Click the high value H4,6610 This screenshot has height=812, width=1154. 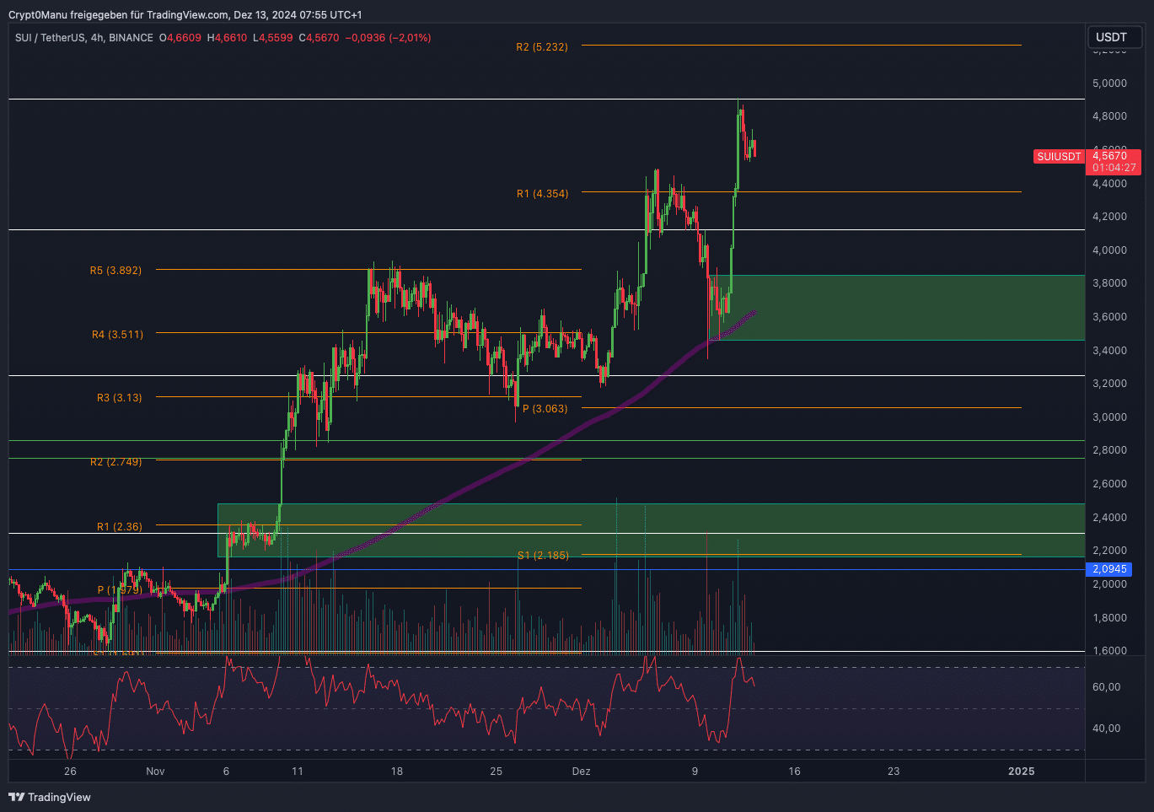pos(228,38)
